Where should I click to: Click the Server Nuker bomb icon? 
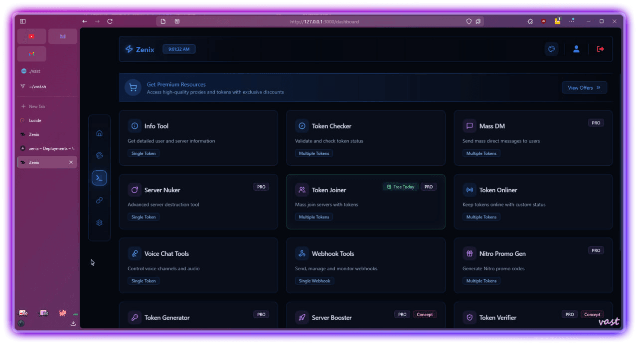point(135,190)
